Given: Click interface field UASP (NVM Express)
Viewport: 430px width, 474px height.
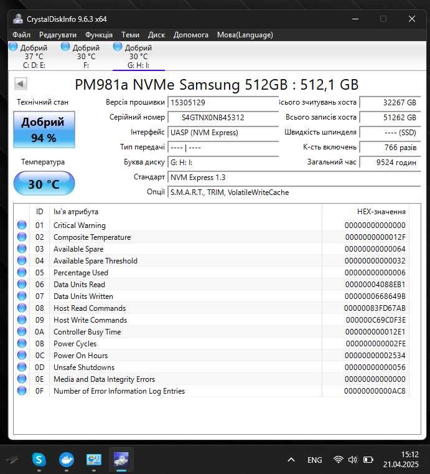Looking at the screenshot, I should tap(223, 133).
